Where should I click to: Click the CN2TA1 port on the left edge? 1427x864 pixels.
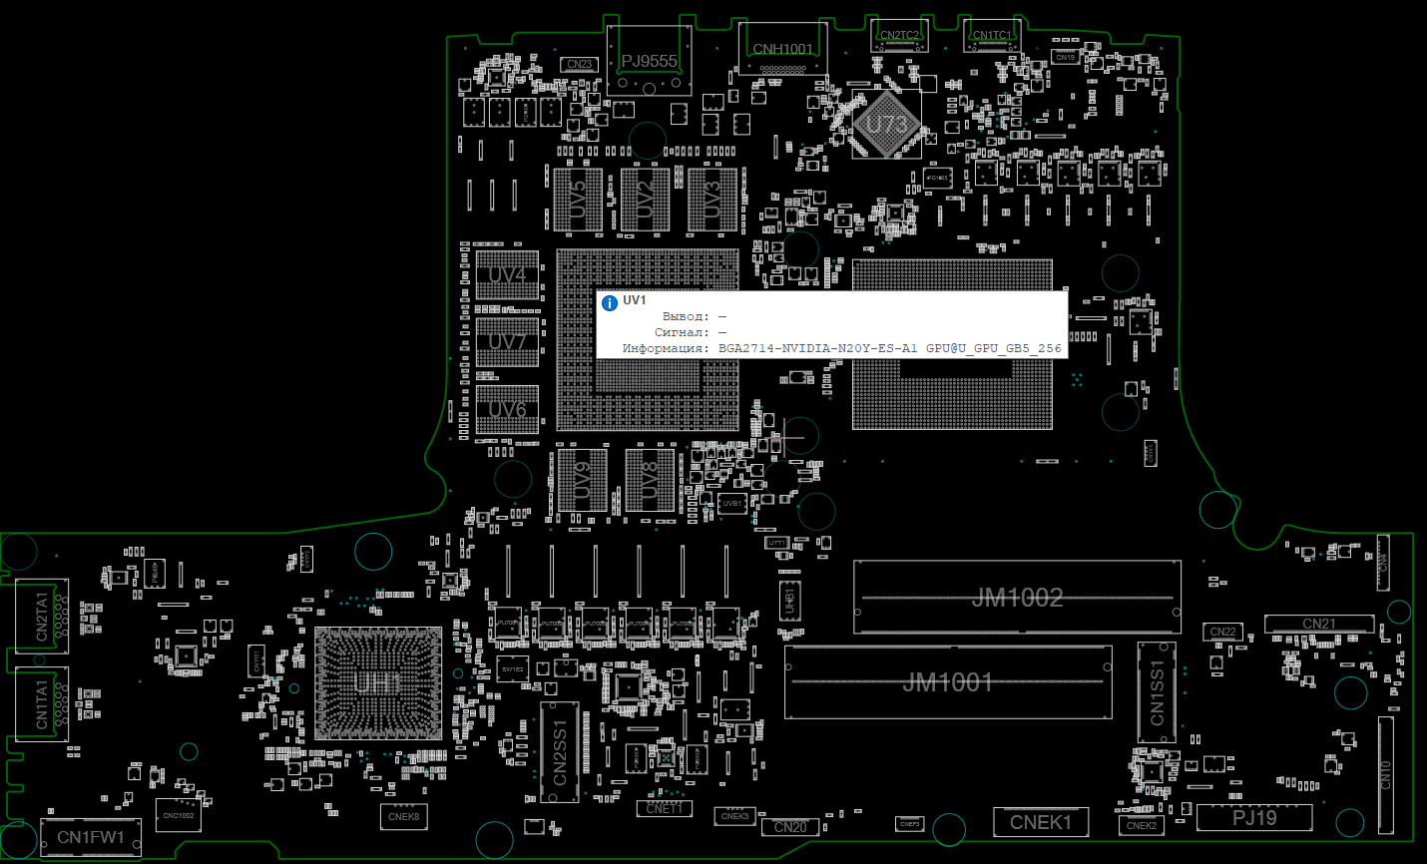click(42, 616)
